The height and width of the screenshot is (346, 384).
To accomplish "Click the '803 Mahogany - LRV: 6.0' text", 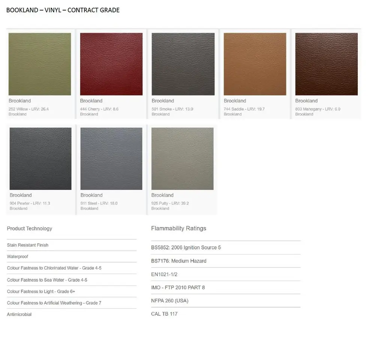I will pos(318,109).
